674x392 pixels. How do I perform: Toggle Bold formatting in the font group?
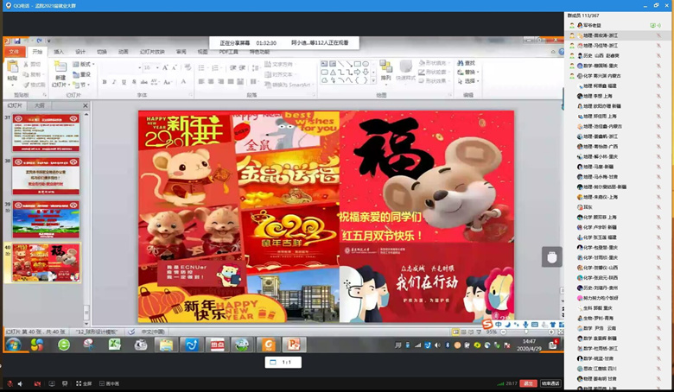104,81
